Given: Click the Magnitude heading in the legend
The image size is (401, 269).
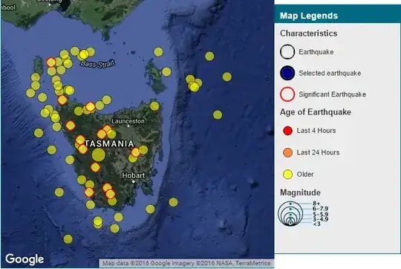Looking at the screenshot, I should 300,192.
